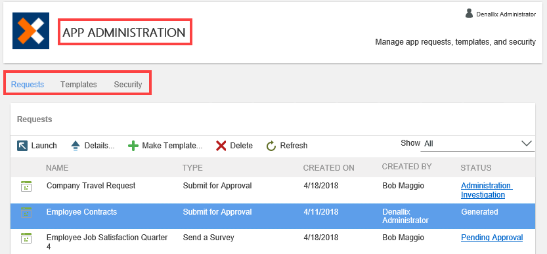
Task: Open the Administration Investigation status link
Action: click(487, 190)
